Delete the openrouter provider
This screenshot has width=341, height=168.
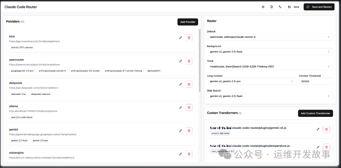[189, 61]
